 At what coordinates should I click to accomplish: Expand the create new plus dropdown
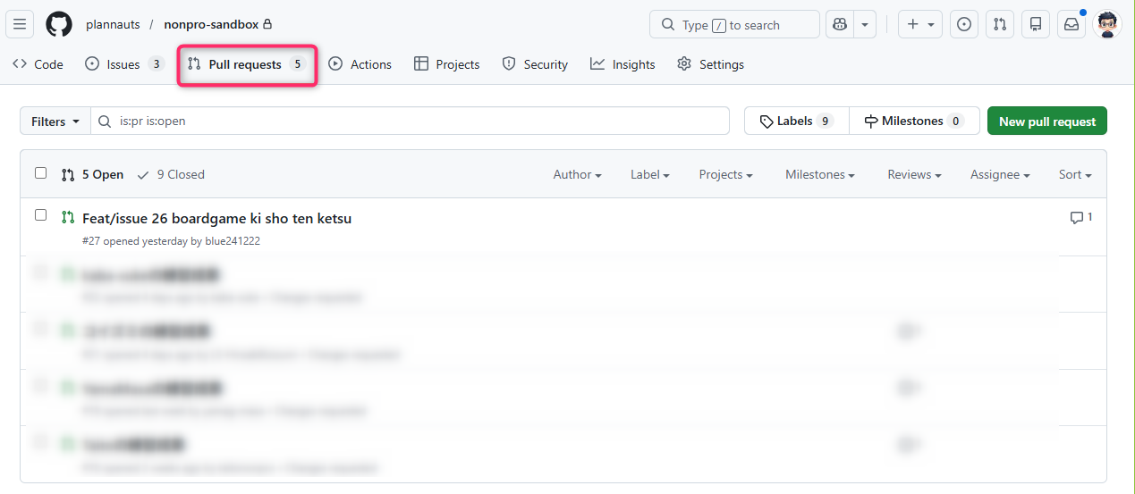920,25
